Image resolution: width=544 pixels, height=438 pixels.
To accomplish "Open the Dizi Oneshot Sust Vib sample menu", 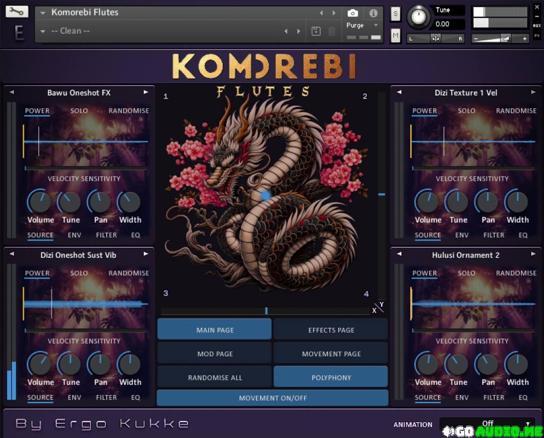I will (x=79, y=255).
